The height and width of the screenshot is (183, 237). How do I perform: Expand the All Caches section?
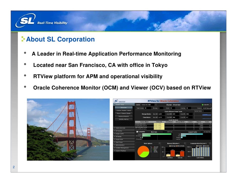pos(124,131)
